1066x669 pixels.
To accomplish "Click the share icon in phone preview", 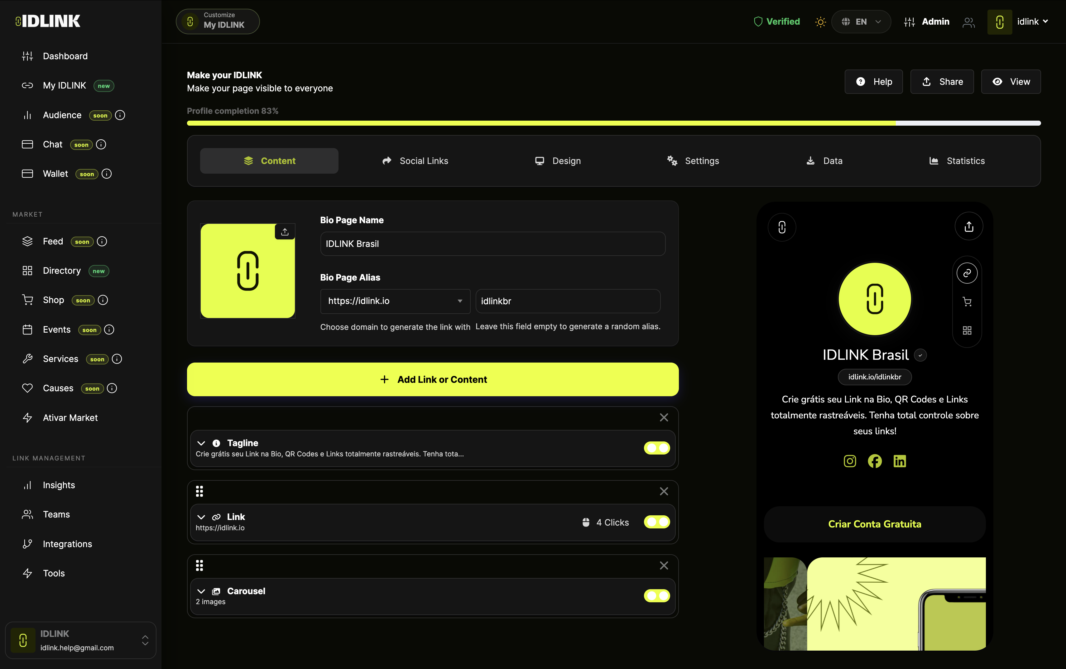I will [x=969, y=227].
